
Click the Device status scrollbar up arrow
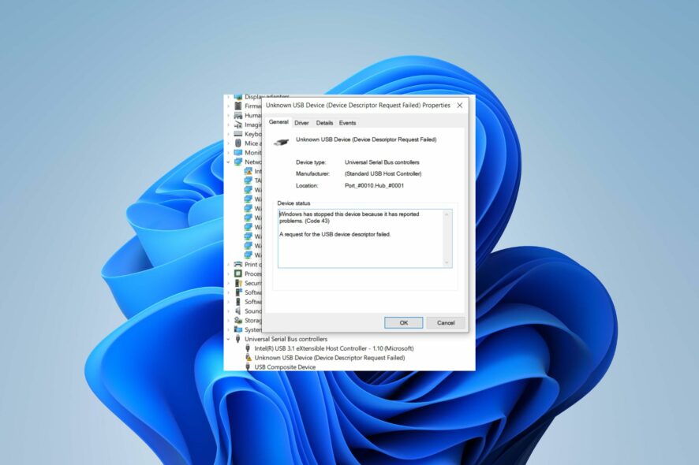click(x=447, y=214)
